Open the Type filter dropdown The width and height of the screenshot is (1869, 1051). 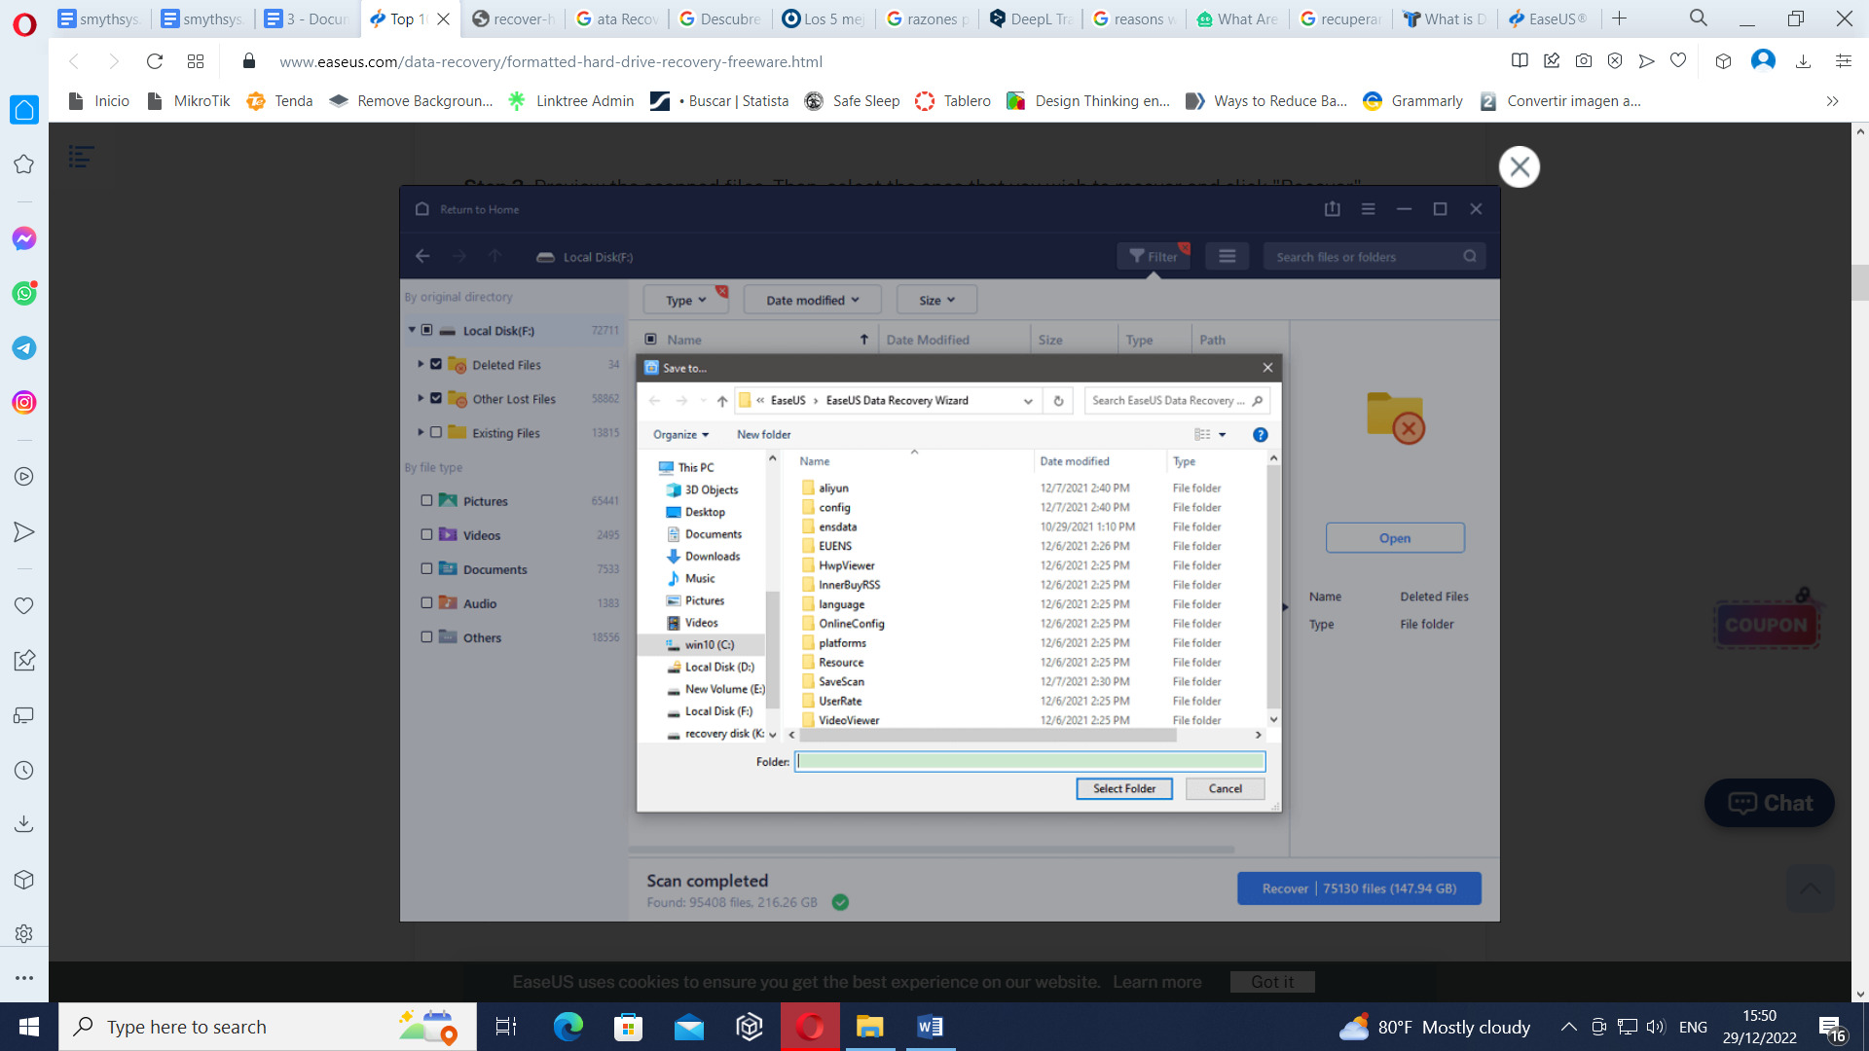click(x=686, y=300)
